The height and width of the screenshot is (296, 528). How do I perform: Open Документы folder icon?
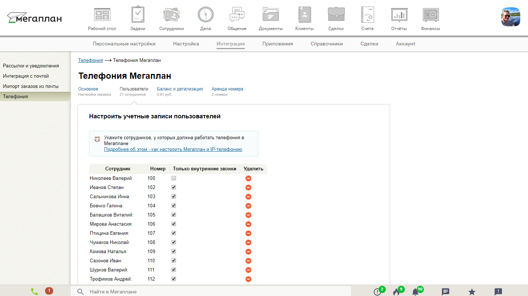click(x=271, y=19)
